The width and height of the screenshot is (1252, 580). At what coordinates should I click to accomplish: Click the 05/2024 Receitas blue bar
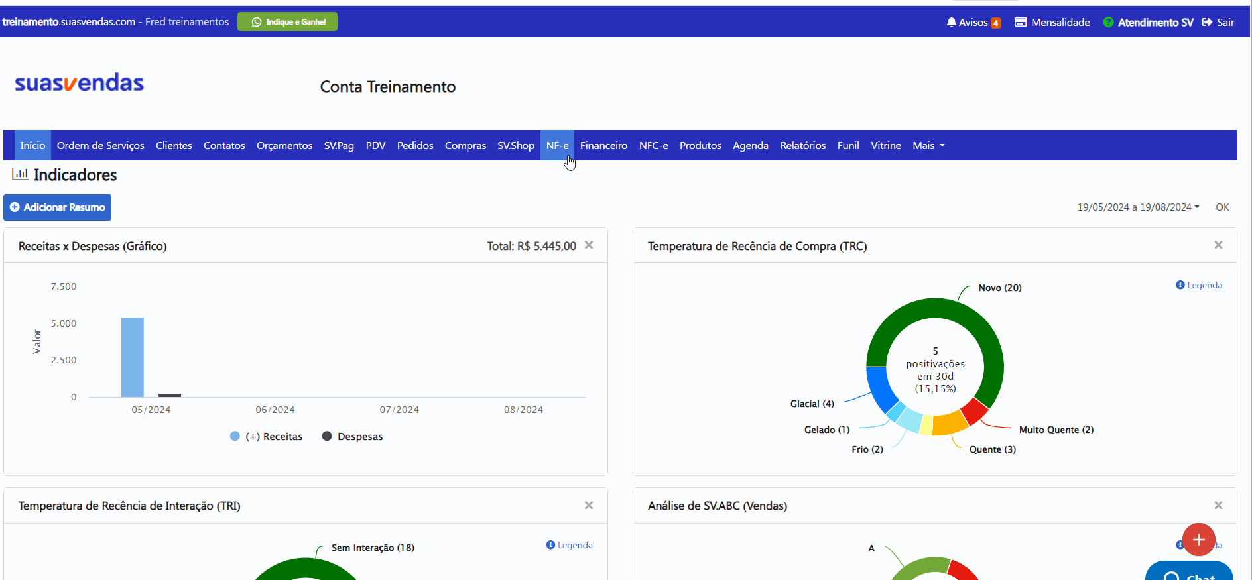[133, 357]
